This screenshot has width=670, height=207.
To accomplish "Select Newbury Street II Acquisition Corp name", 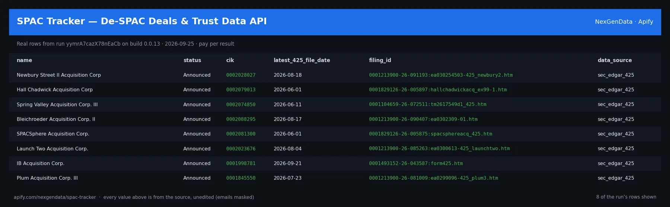I will click(59, 75).
